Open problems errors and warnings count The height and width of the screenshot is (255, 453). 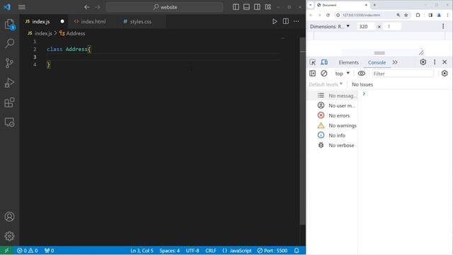(28, 250)
